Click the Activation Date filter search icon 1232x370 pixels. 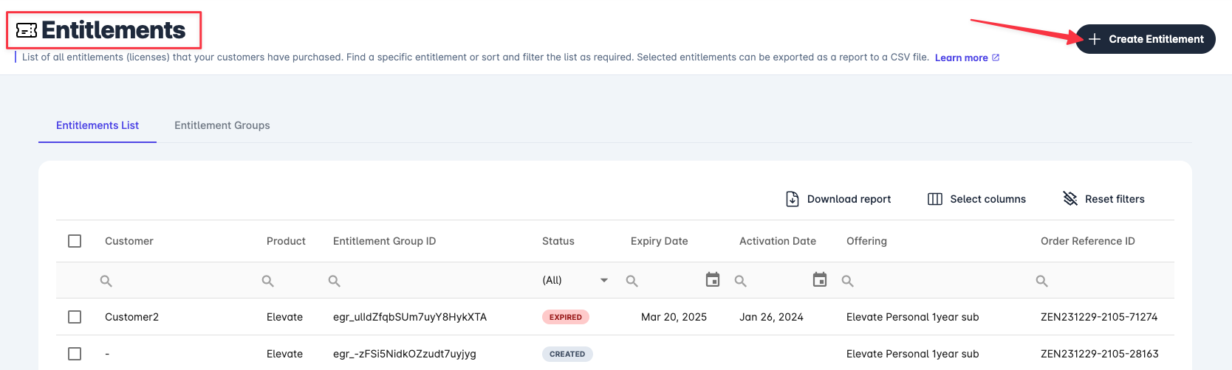[741, 281]
